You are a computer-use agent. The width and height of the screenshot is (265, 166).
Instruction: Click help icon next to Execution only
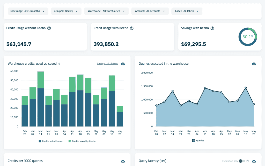248,161
